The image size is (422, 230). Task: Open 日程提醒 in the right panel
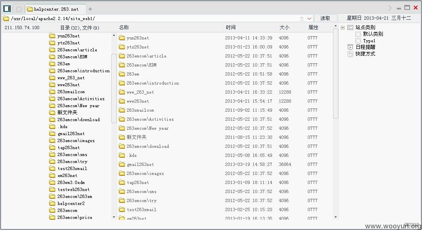[365, 47]
